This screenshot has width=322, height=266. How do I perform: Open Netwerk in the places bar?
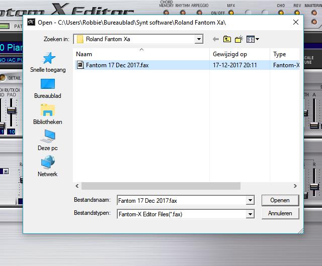pyautogui.click(x=48, y=166)
